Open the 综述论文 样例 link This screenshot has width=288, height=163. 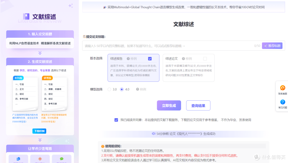[x=189, y=59]
